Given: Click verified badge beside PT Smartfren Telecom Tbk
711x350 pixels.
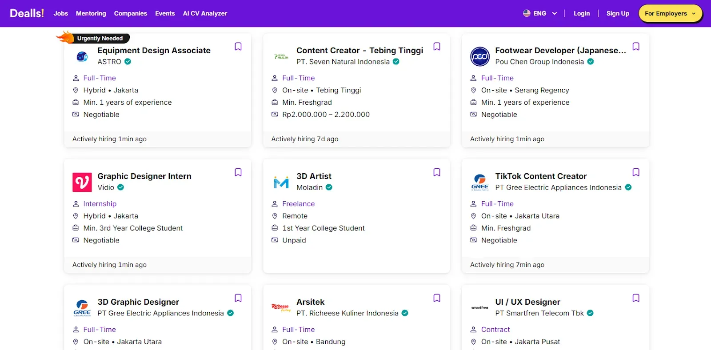Looking at the screenshot, I should [590, 313].
